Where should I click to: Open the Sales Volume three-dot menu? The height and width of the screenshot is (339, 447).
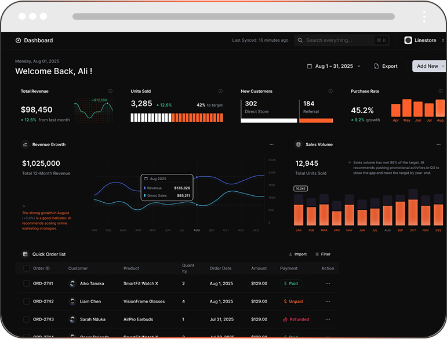point(438,144)
